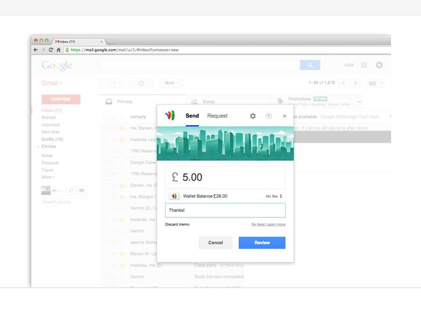Select the Promotions inbox tab
421x316 pixels.
click(x=317, y=101)
